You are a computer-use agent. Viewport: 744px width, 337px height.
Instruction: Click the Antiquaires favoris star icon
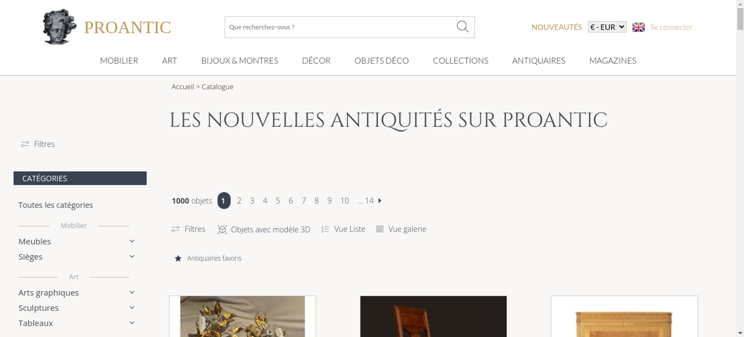178,258
